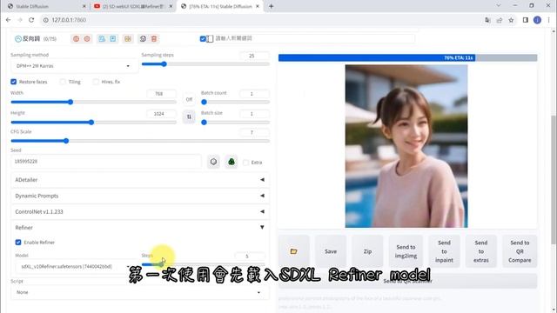The image size is (557, 313).
Task: Reuse last seed with the green recycle button
Action: pyautogui.click(x=232, y=162)
